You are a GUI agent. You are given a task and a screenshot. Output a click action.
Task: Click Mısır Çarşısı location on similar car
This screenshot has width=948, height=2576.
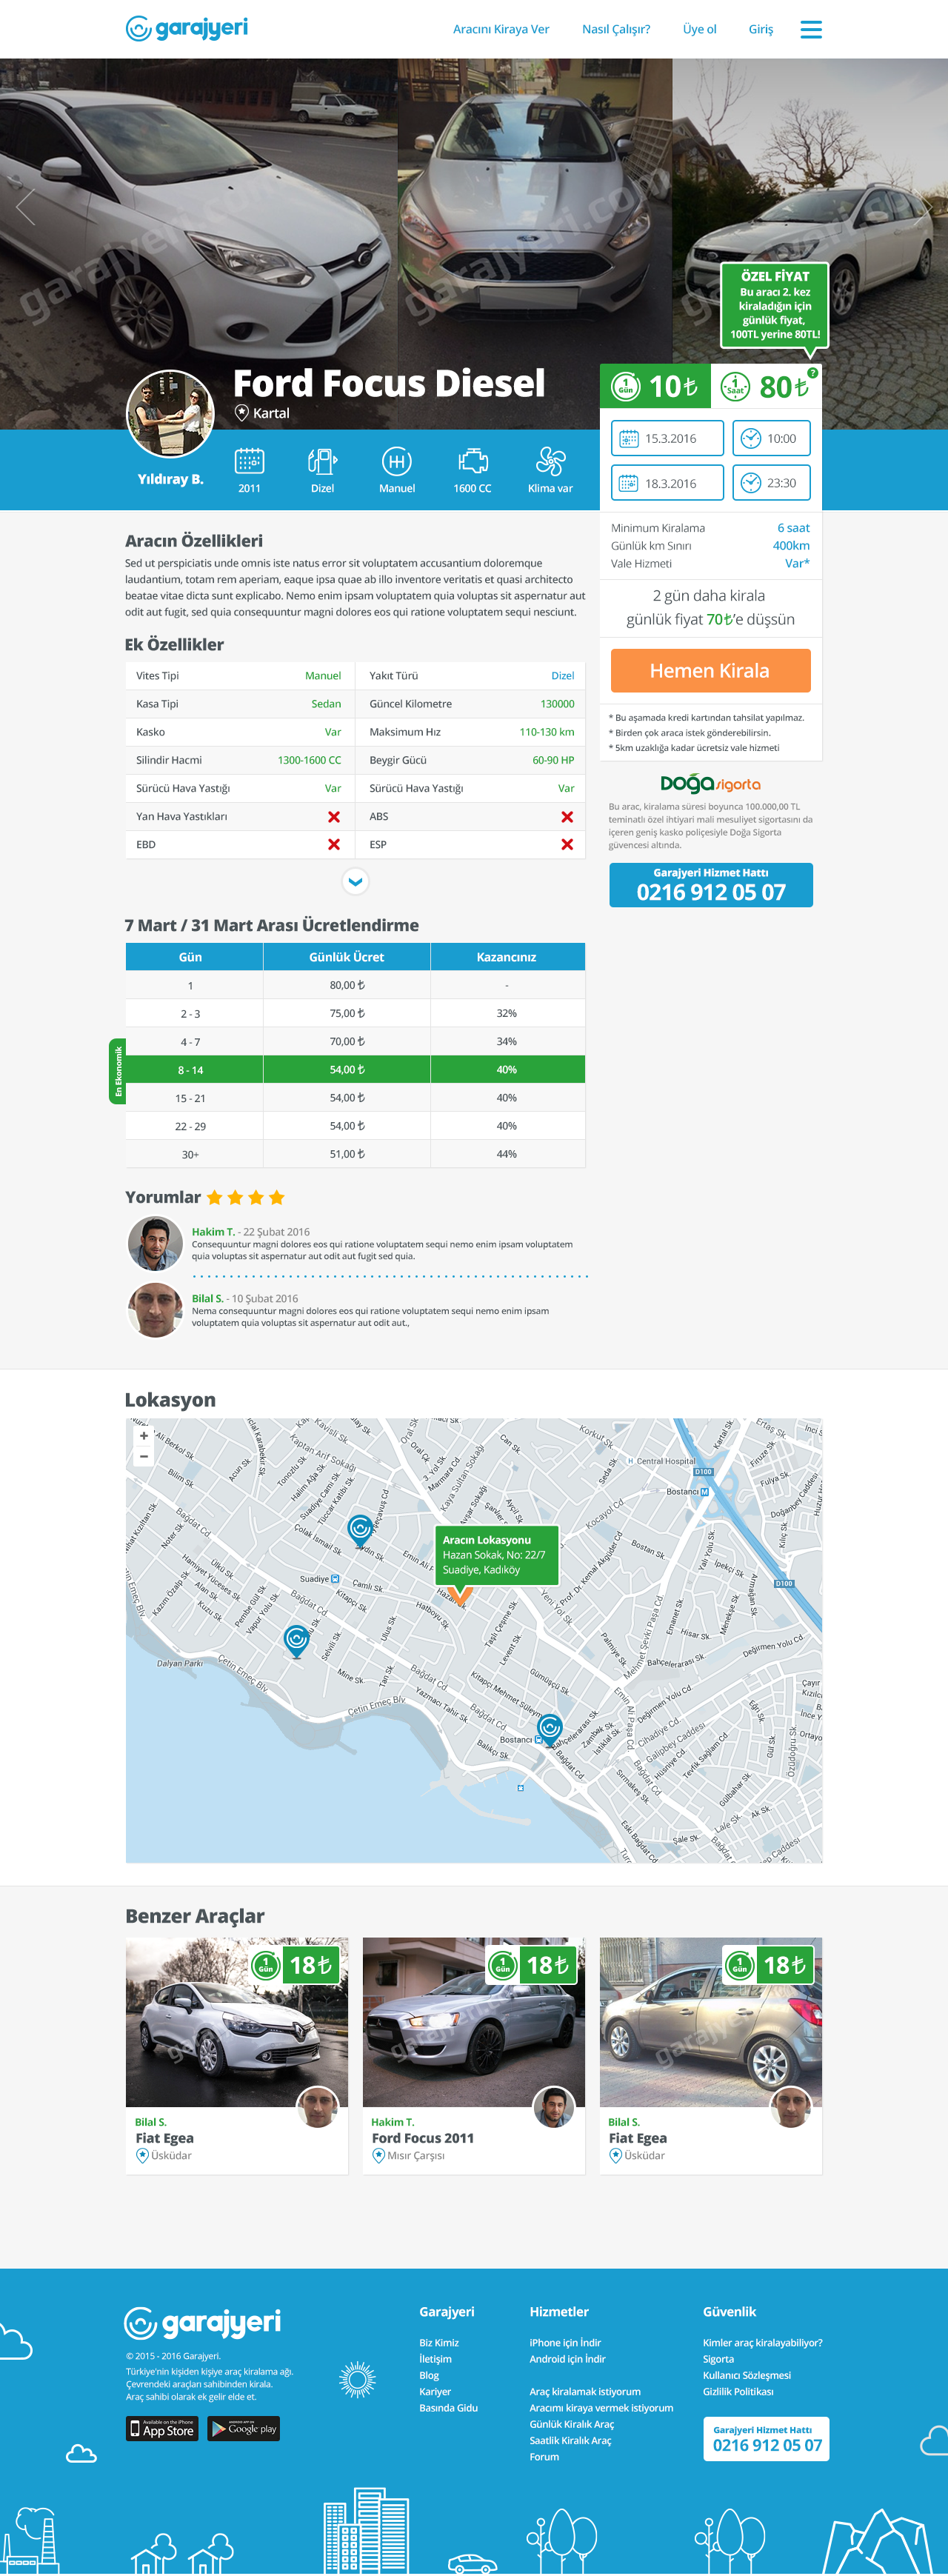(x=416, y=2155)
